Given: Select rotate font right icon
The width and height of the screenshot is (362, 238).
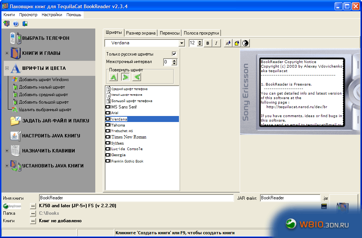Looking at the screenshot, I should tap(125, 77).
